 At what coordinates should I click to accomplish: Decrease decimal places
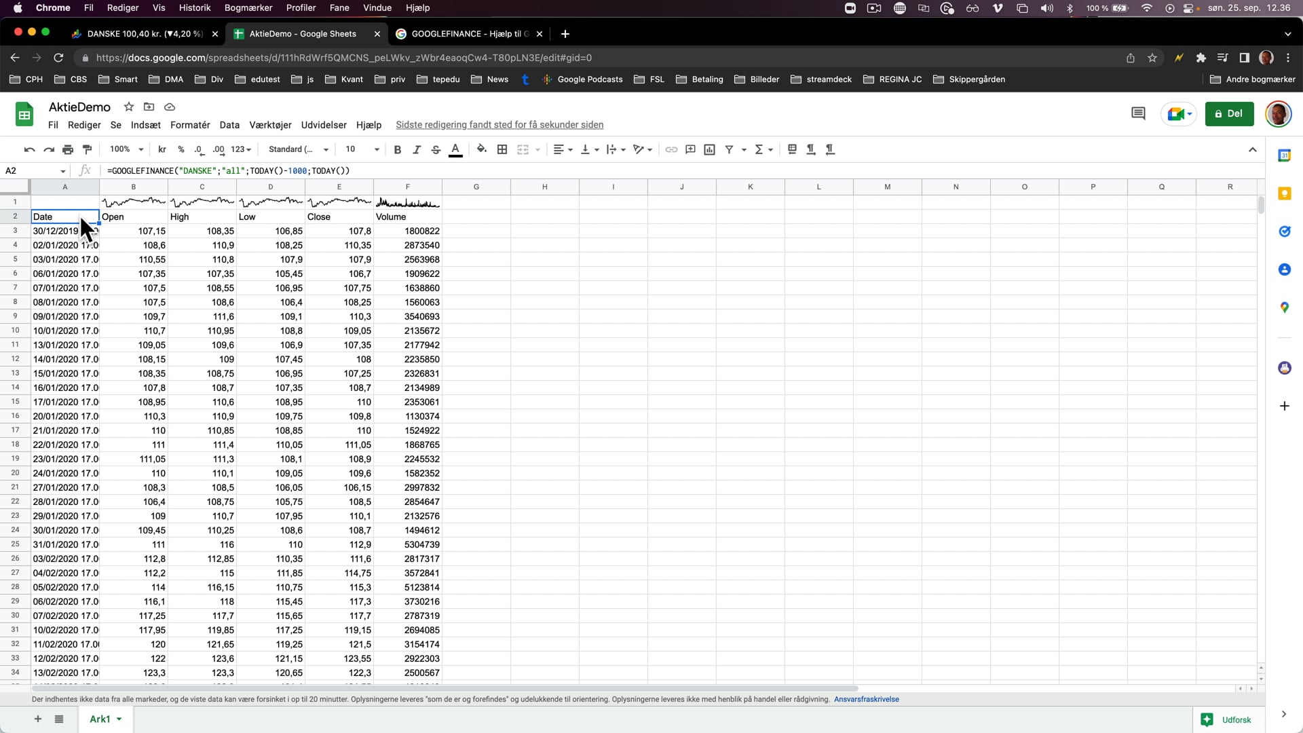[199, 149]
